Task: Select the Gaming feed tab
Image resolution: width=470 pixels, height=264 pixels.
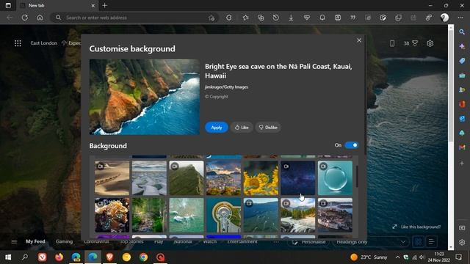Action: 64,241
